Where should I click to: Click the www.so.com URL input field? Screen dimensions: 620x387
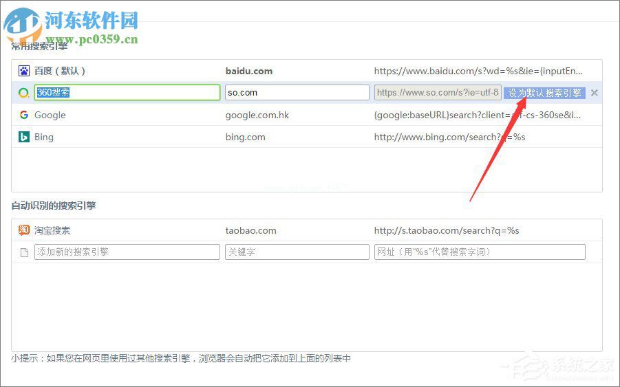pyautogui.click(x=437, y=93)
